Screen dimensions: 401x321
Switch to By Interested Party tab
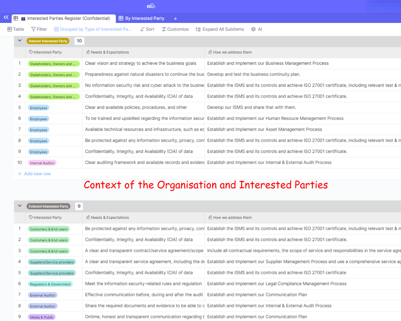click(x=142, y=18)
